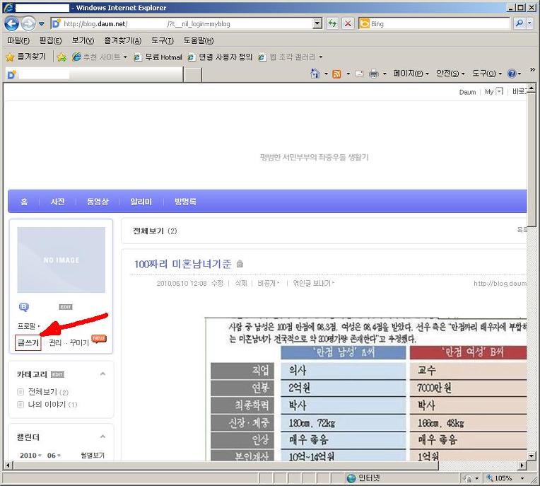This screenshot has width=540, height=486.
Task: Click the 글쓰기 write post link
Action: click(28, 342)
